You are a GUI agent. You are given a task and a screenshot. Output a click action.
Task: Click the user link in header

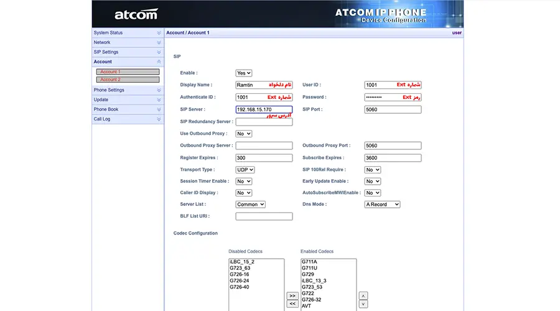(x=457, y=32)
